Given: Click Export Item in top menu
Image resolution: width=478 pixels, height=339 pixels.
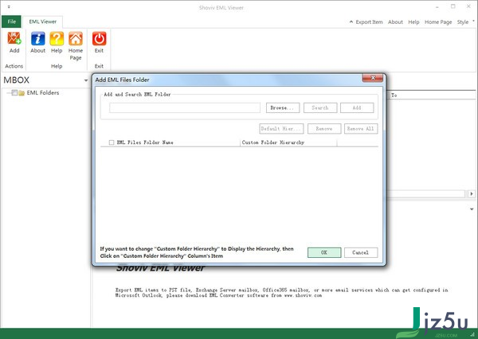Looking at the screenshot, I should coord(369,22).
